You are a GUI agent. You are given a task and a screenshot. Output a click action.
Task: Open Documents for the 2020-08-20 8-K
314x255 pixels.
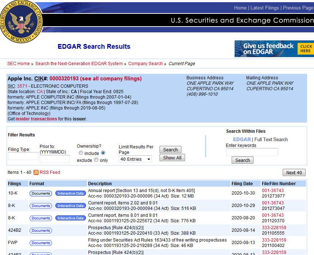[x=41, y=218]
